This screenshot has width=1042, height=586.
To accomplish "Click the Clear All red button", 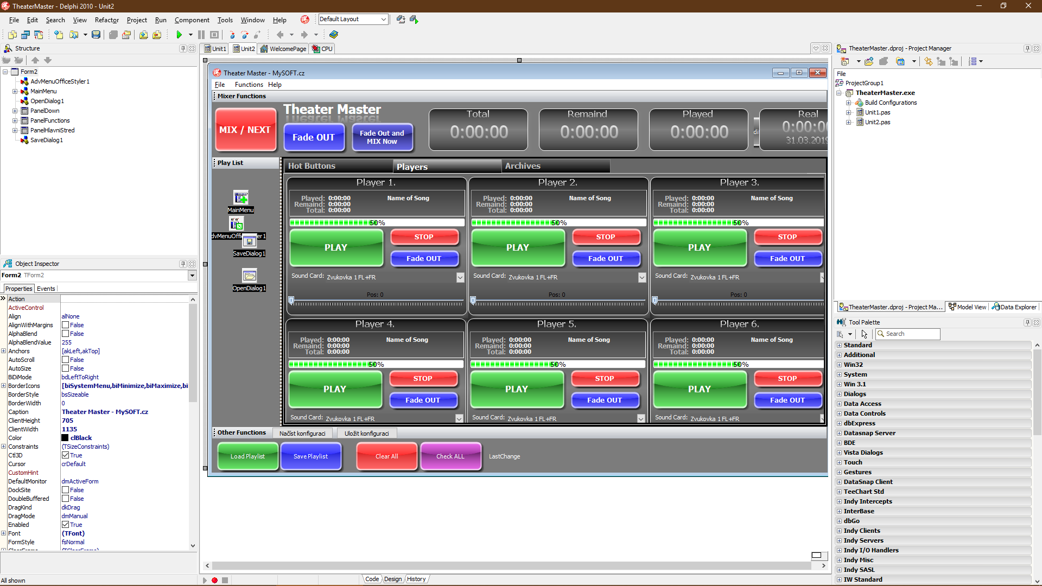I will (386, 456).
